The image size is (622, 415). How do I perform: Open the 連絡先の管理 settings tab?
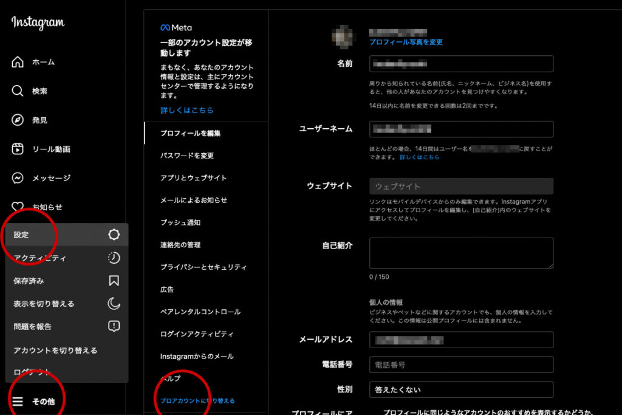pyautogui.click(x=207, y=245)
